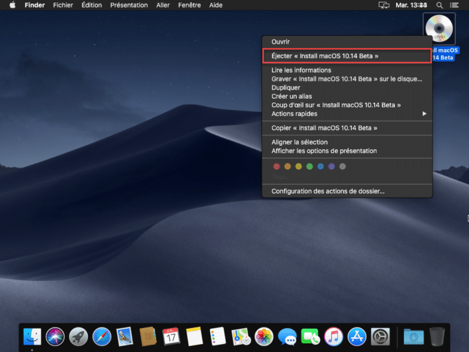The width and height of the screenshot is (469, 352).
Task: Open the Downloads folder in Dock
Action: pos(413,337)
